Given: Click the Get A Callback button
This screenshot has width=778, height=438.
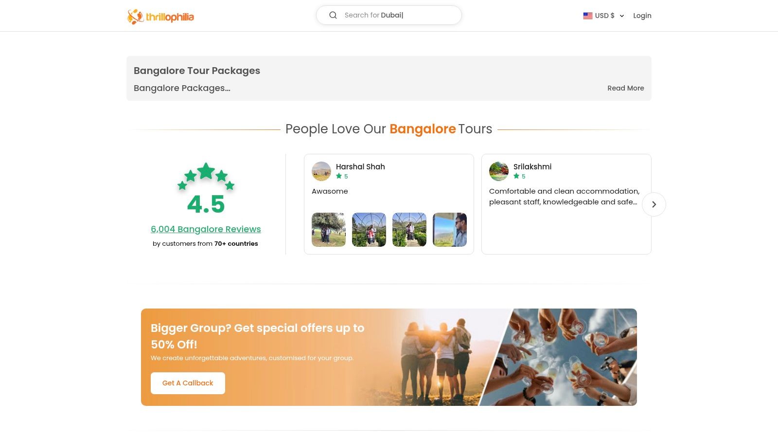Looking at the screenshot, I should 188,383.
